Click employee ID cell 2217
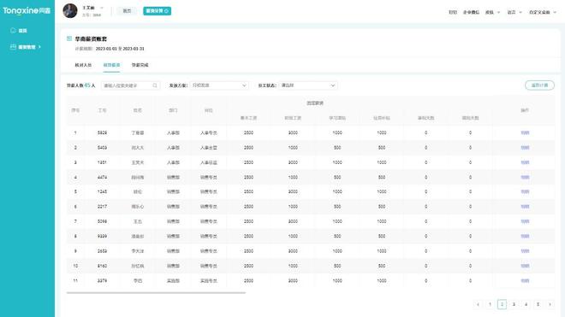The height and width of the screenshot is (317, 565). click(102, 207)
